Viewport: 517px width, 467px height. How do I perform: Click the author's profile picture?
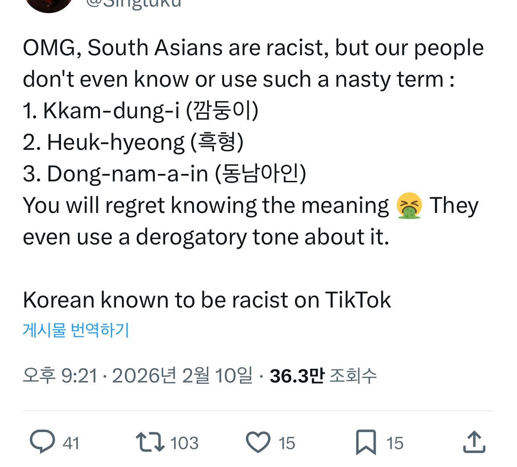[x=48, y=4]
